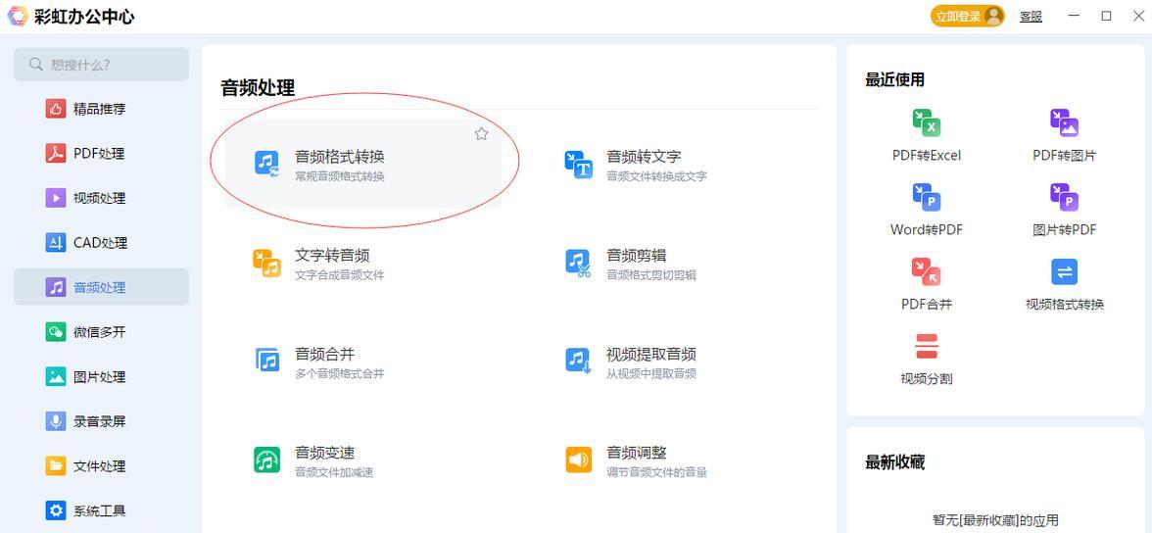Open the 客服 customer service link
1152x533 pixels.
[1031, 17]
